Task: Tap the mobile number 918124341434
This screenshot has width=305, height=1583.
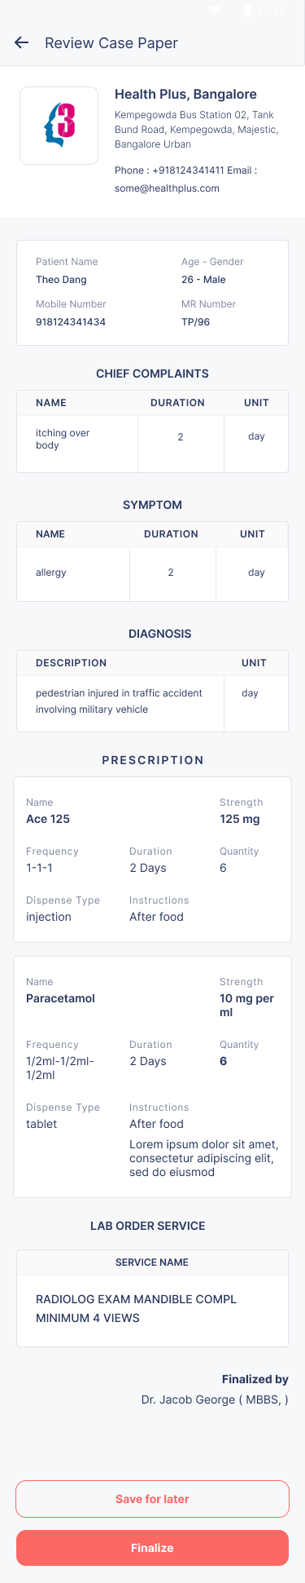Action: 71,322
